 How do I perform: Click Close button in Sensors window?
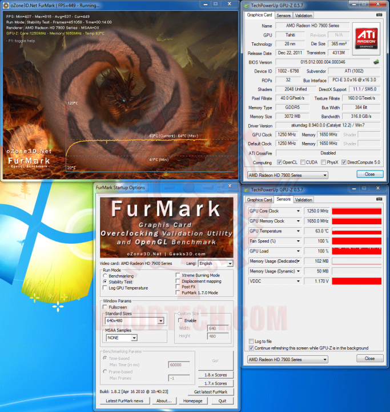tap(370, 358)
